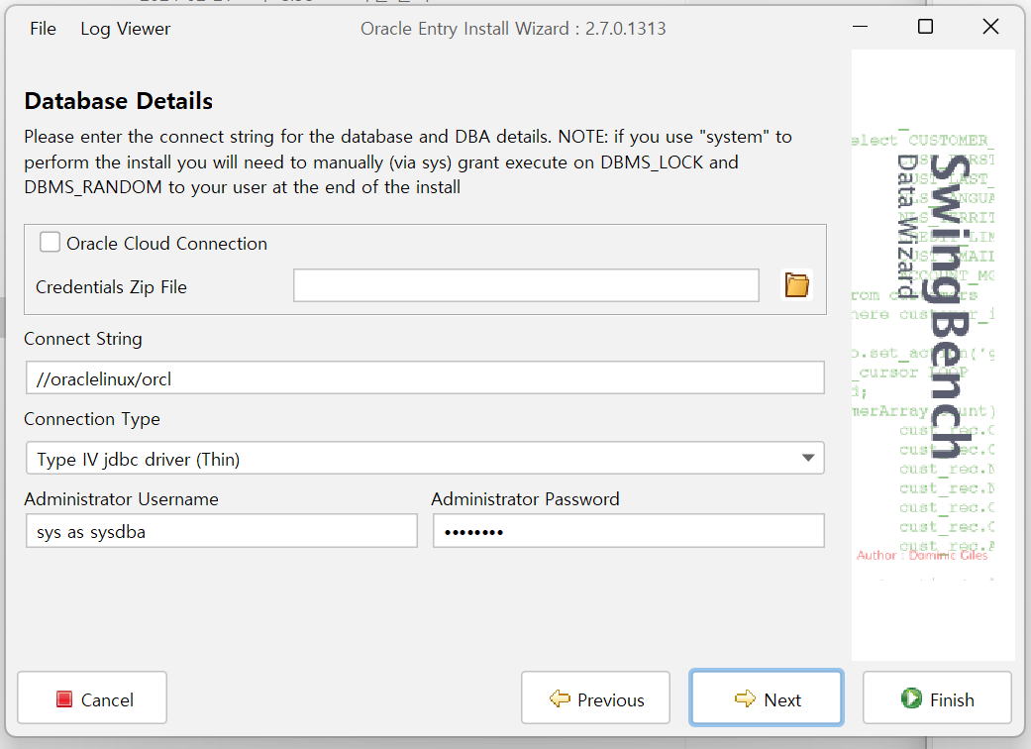
Task: Open the File menu
Action: coord(43,29)
